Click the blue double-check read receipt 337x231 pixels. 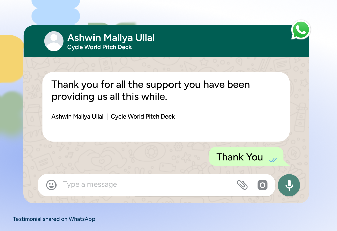coord(273,160)
